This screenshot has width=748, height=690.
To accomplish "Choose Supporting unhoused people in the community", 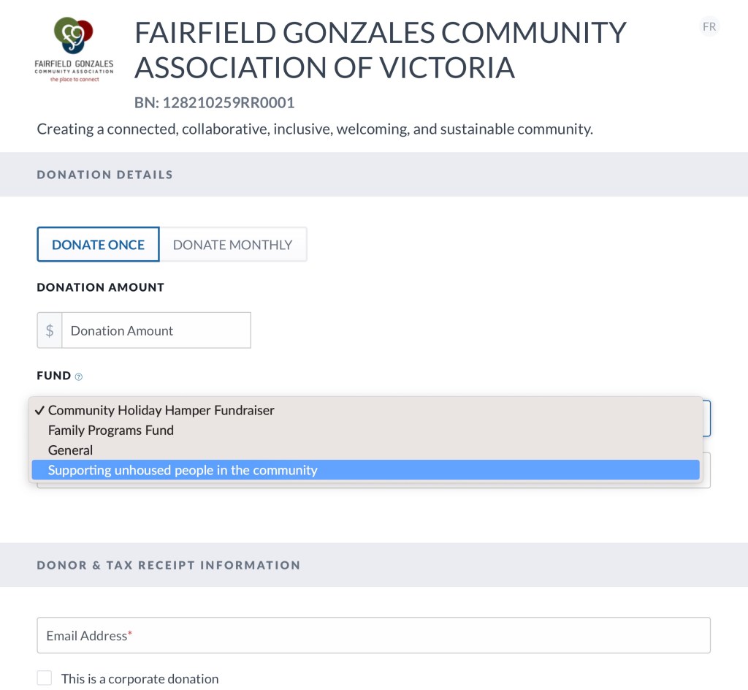I will [x=183, y=470].
